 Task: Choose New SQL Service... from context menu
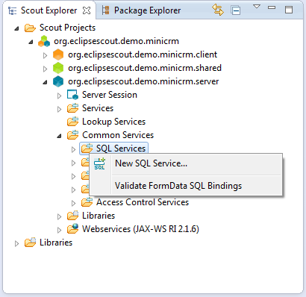[185, 163]
